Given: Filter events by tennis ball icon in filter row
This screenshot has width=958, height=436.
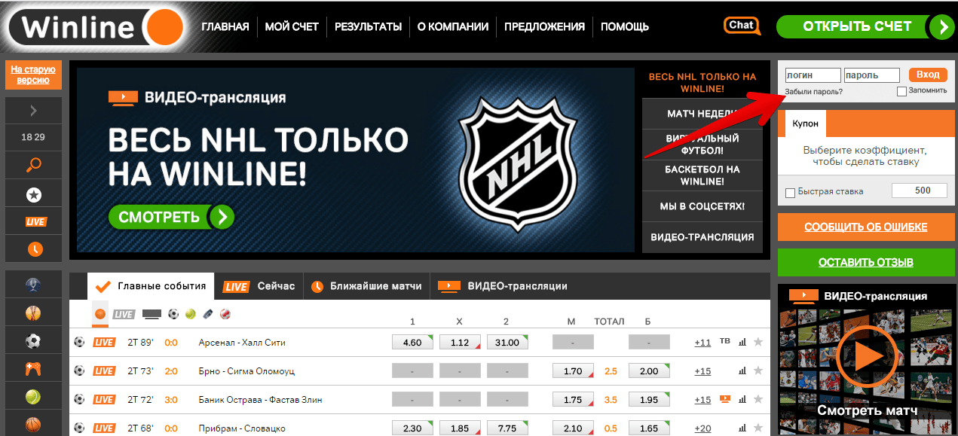Looking at the screenshot, I should (x=190, y=314).
